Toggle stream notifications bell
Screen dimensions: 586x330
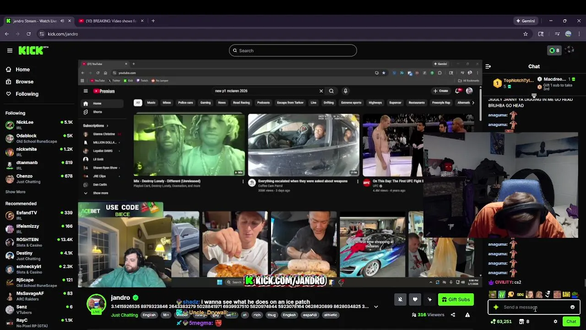click(400, 300)
